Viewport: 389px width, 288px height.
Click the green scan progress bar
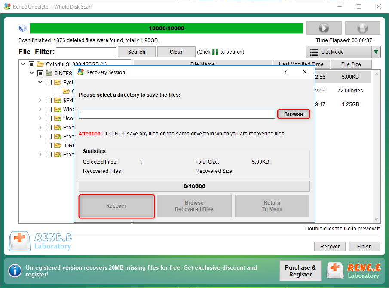click(166, 28)
